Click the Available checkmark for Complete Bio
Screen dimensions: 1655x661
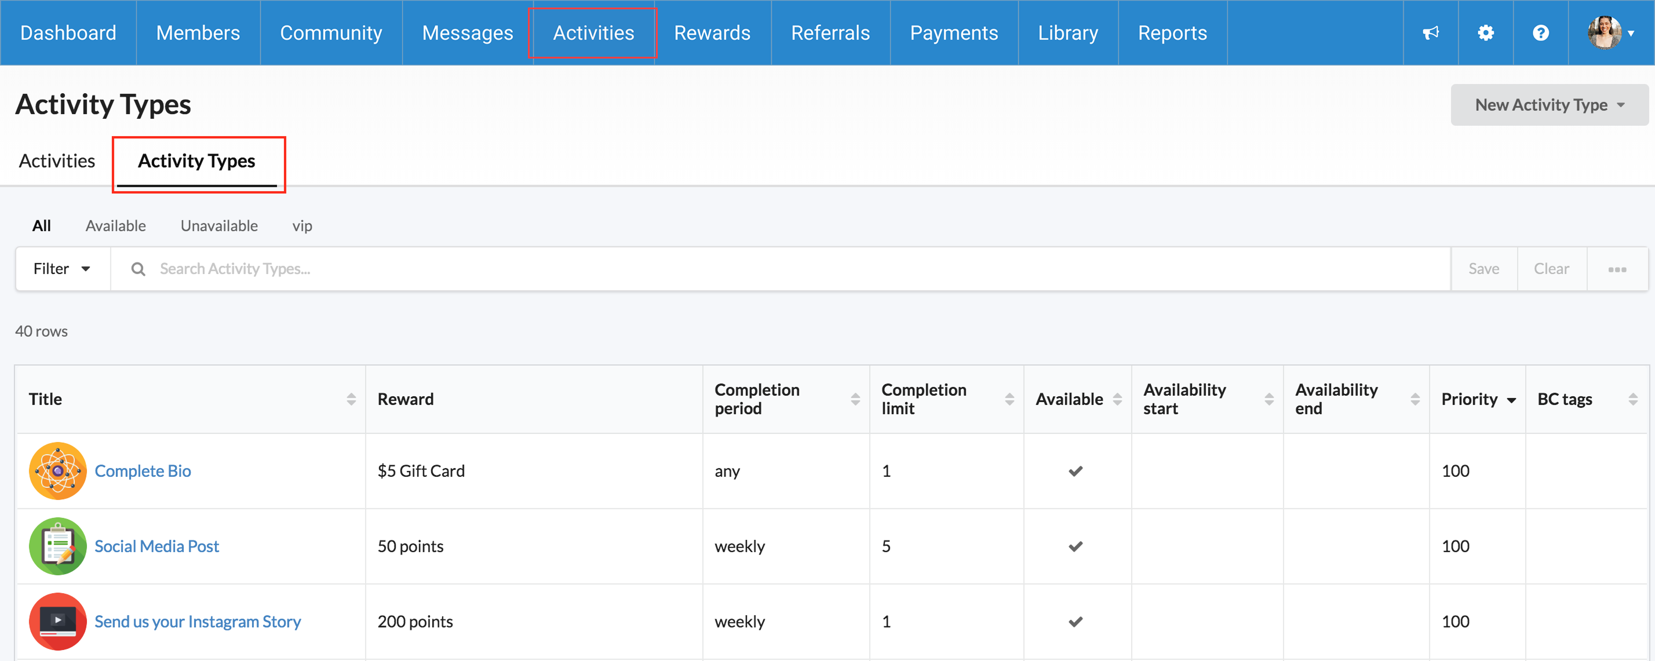pos(1076,471)
